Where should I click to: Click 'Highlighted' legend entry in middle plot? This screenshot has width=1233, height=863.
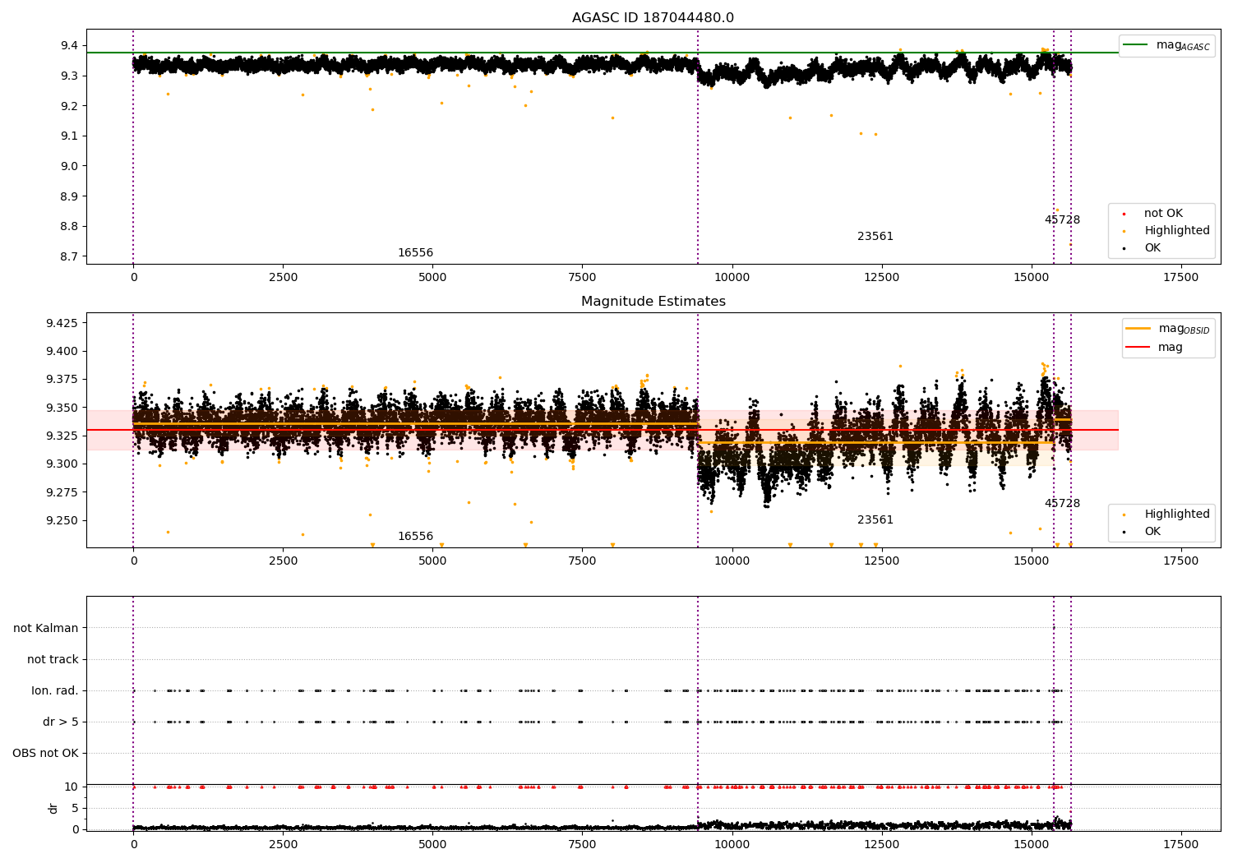[1177, 515]
